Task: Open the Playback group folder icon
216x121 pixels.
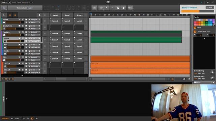Action: tap(4, 35)
